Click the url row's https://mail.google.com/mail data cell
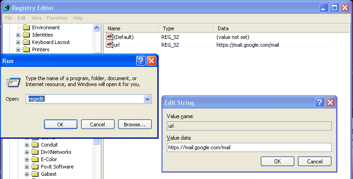 click(x=248, y=45)
